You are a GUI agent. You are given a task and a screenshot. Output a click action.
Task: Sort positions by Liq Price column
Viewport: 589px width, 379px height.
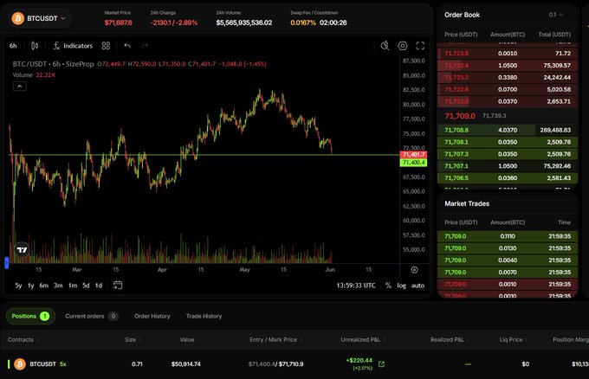(514, 339)
